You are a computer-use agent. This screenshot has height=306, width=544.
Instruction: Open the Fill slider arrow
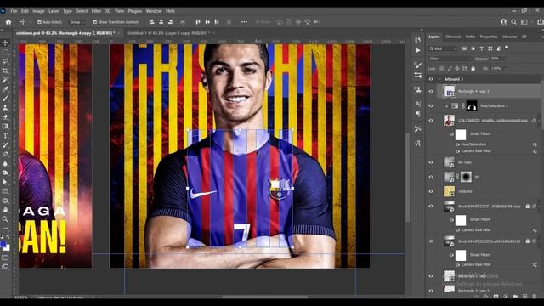[x=505, y=69]
